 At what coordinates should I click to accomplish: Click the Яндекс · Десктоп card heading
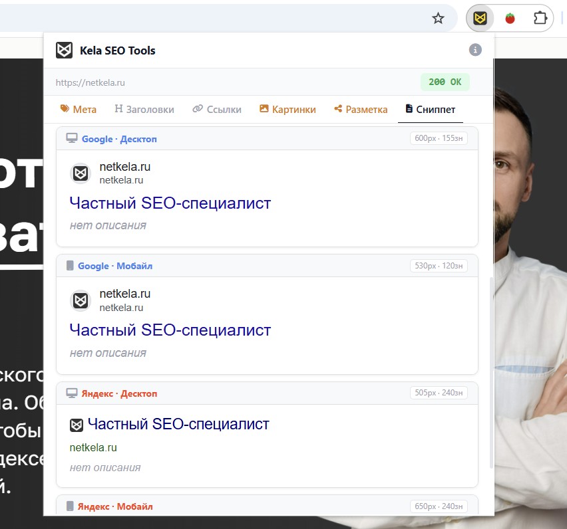119,393
